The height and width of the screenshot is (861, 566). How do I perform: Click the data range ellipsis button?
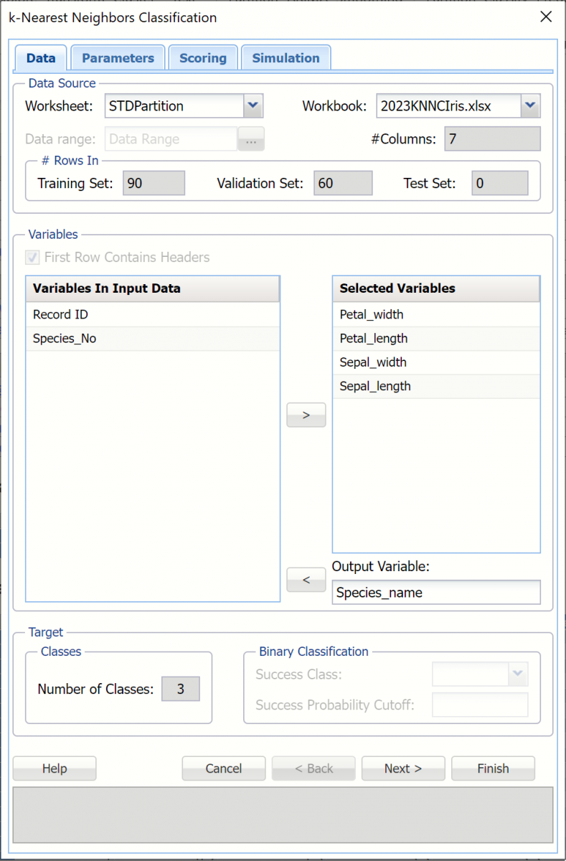coord(251,139)
